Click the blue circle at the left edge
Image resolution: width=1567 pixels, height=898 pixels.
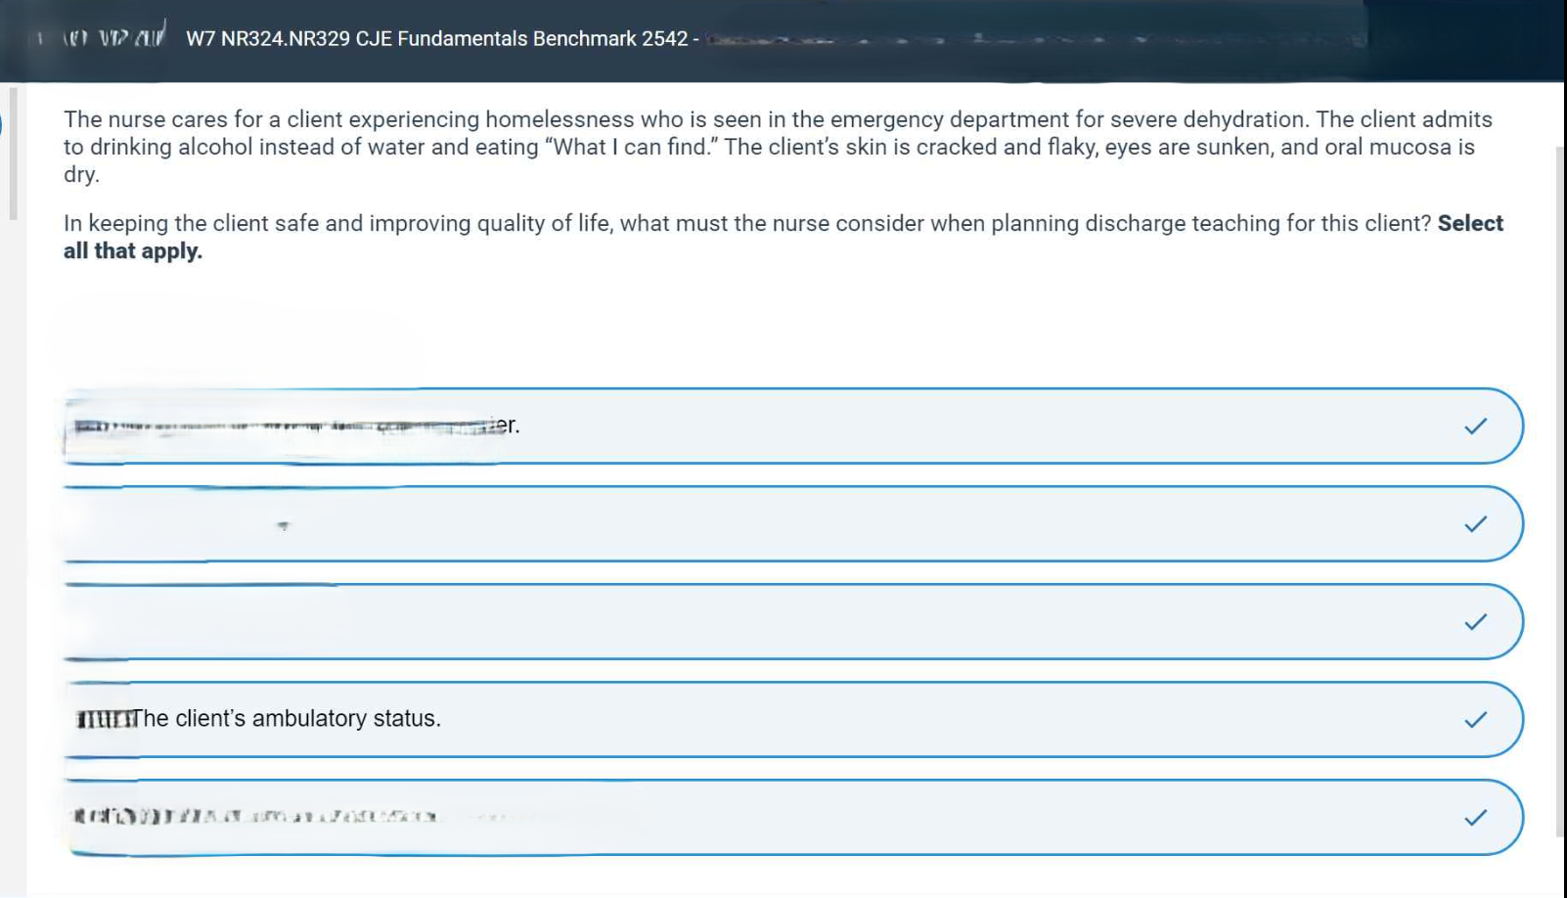[x=2, y=125]
